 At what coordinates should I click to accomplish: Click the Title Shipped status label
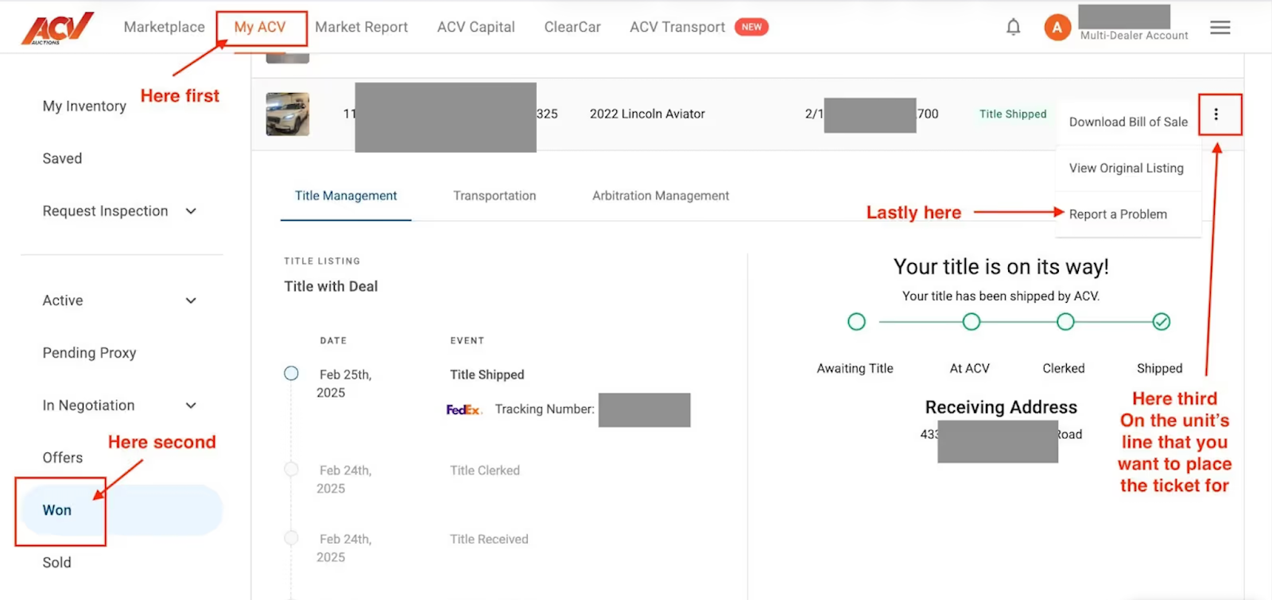coord(1012,114)
